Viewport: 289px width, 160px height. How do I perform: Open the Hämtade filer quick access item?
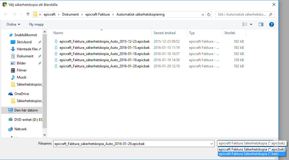coord(27,49)
